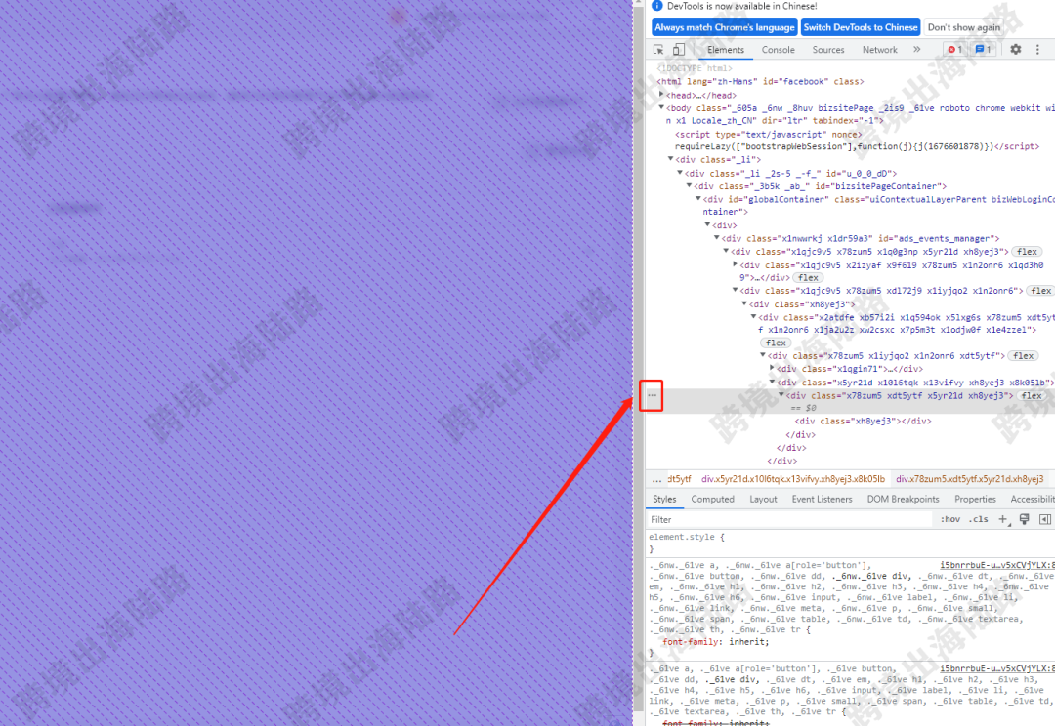Toggle the computed styles sidebar icon
Image resolution: width=1055 pixels, height=726 pixels.
click(x=1045, y=519)
